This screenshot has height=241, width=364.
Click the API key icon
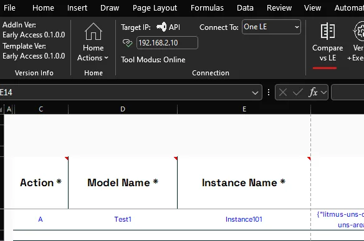[x=161, y=27]
